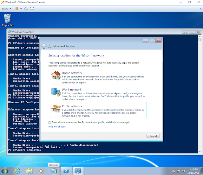Click the back arrow in Set Network Location
The width and height of the screenshot is (203, 175).
[44, 46]
